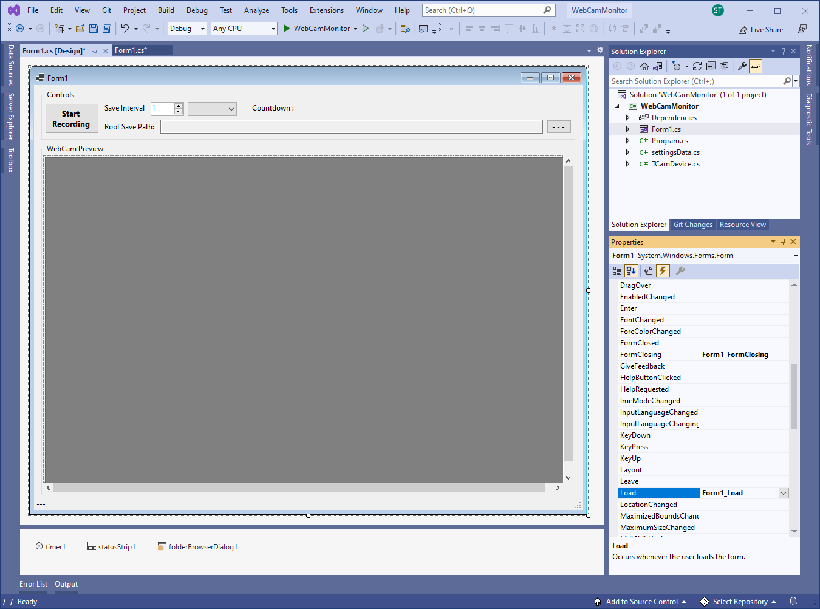Click the Send Feedback icon near Live Share

pos(802,29)
